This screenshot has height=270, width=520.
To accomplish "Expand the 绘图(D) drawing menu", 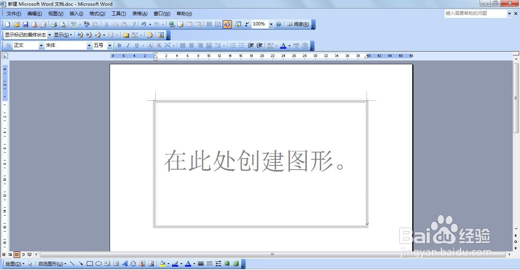I will point(15,264).
